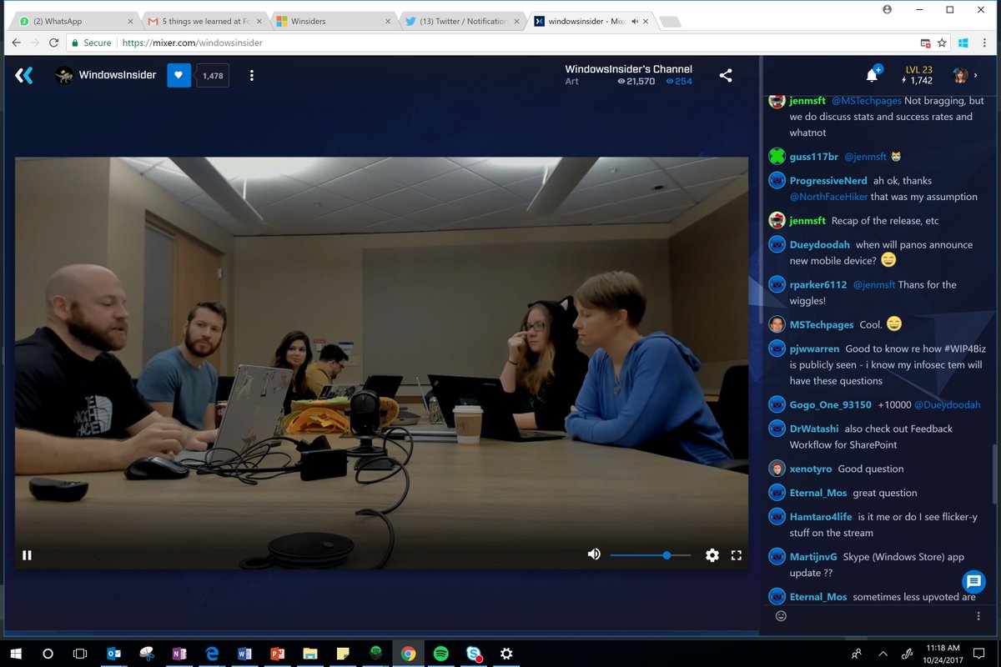Adjust the video volume slider
1001x667 pixels.
coord(651,554)
